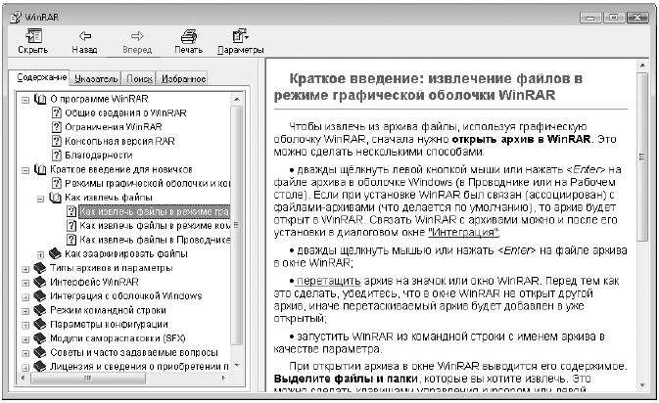Screen dimensions: 659x403
Task: Collapse the О программе WinRAR tree node
Action: tap(24, 99)
